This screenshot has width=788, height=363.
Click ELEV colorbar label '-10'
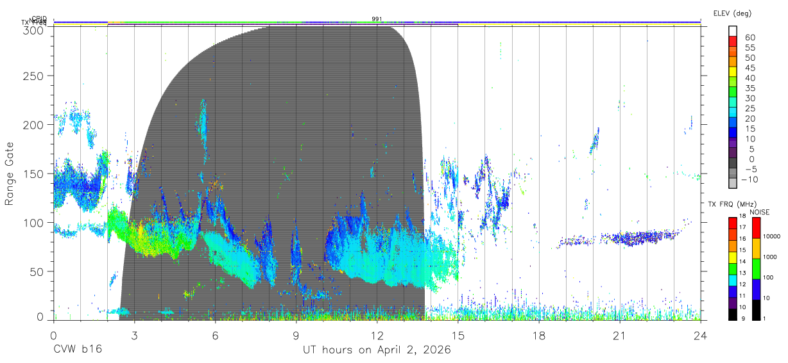coord(748,180)
